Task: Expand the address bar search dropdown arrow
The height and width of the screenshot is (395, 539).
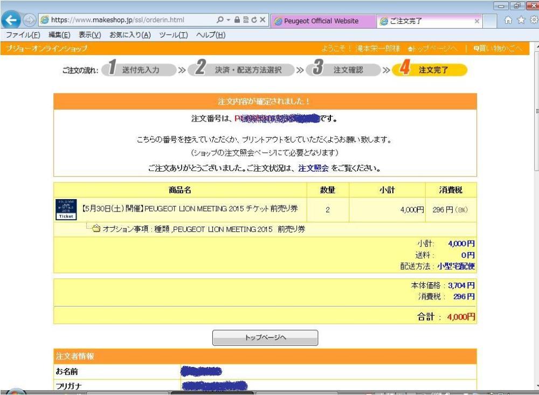Action: coord(229,20)
